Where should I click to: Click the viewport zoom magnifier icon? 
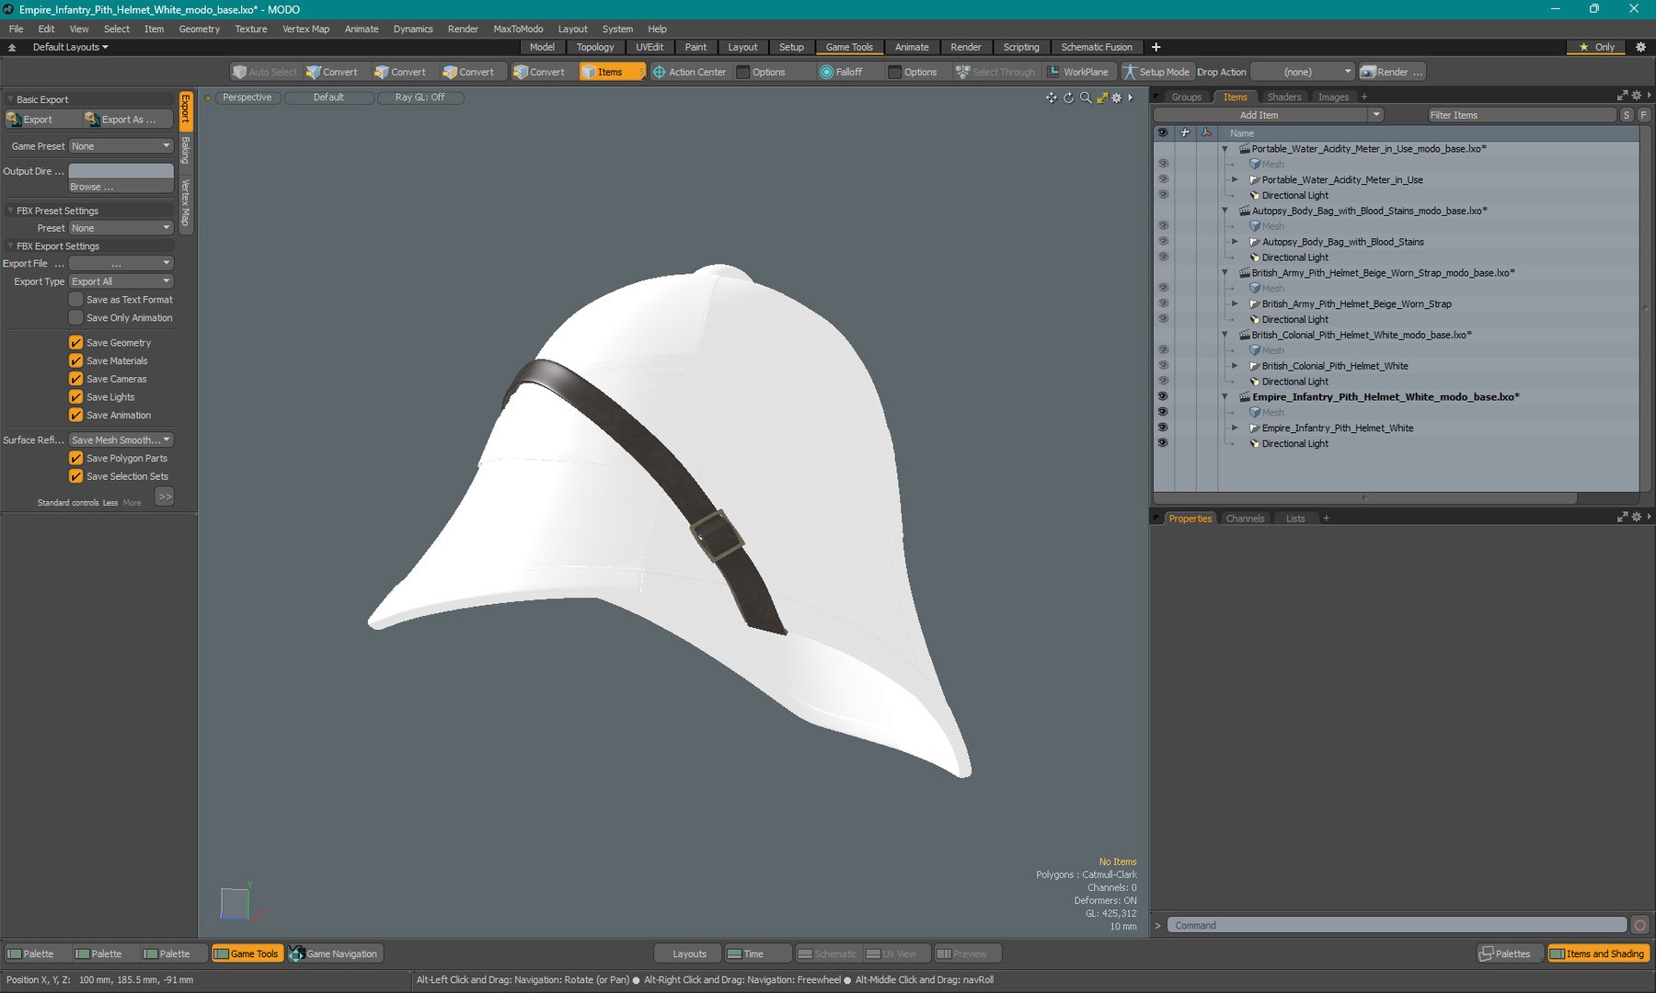click(x=1086, y=97)
